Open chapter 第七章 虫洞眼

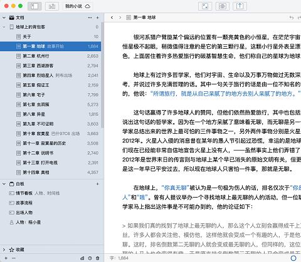click(x=50, y=104)
